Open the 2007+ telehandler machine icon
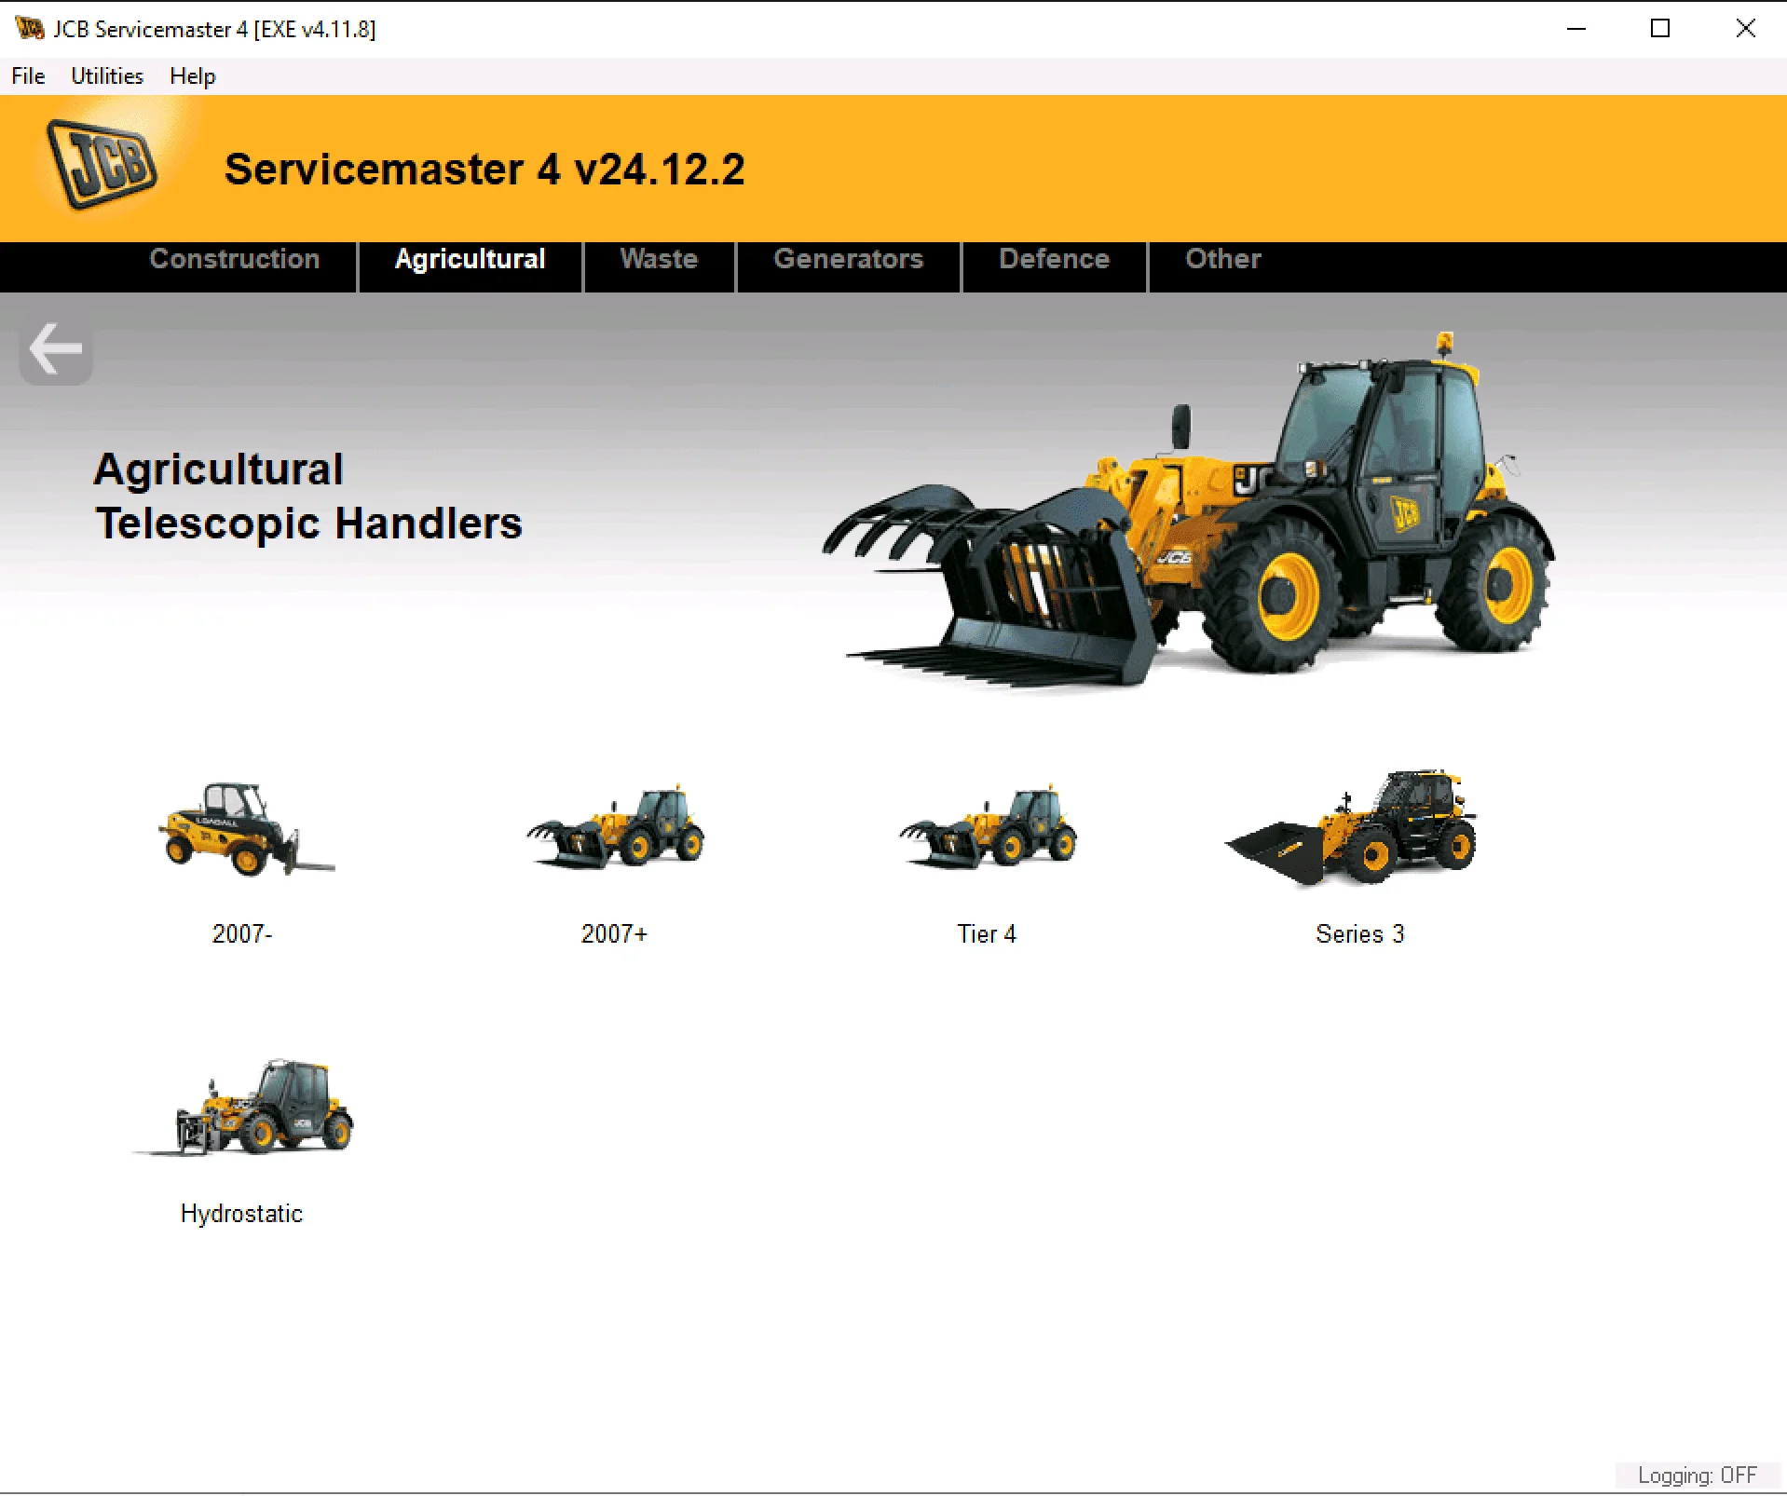Viewport: 1787px width, 1496px height. click(615, 828)
